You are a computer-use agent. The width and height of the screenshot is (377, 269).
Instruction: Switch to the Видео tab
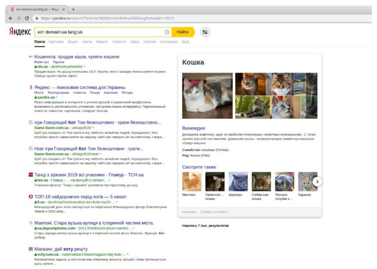[x=73, y=42]
